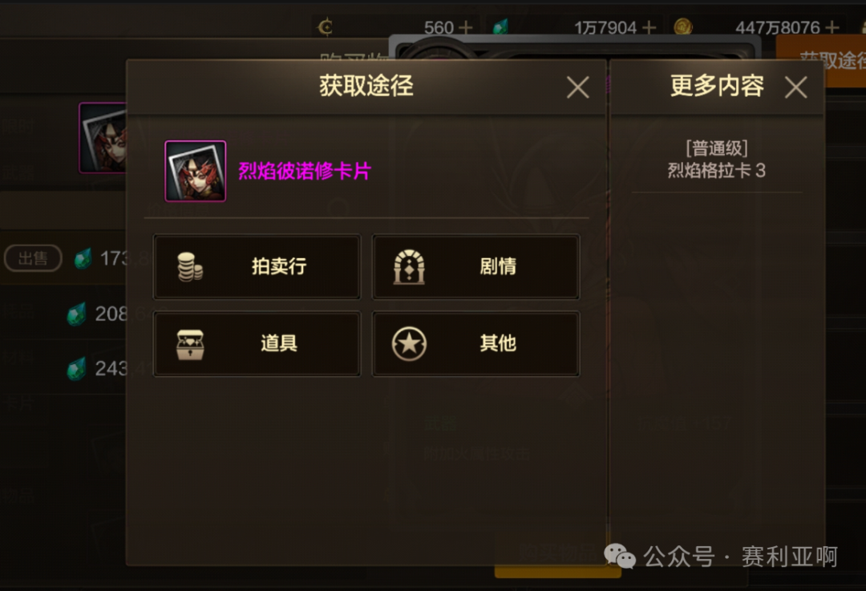
Task: Click the 烈焰彼诺修卡片 card thumbnail
Action: (x=196, y=172)
